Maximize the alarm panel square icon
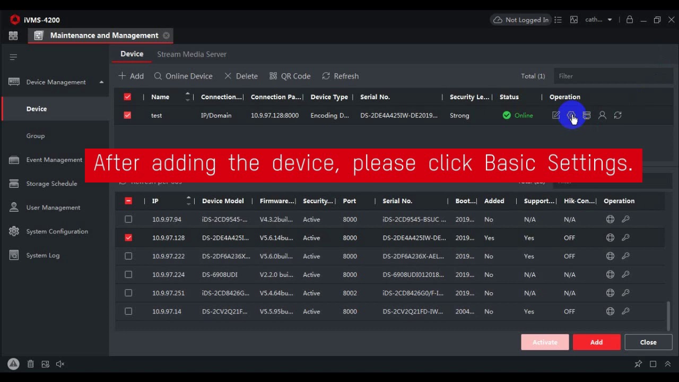 [653, 364]
